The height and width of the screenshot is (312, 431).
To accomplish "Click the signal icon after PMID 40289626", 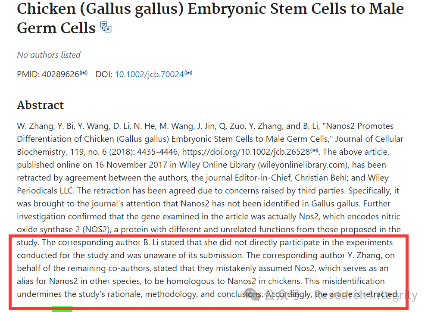I will (x=84, y=73).
